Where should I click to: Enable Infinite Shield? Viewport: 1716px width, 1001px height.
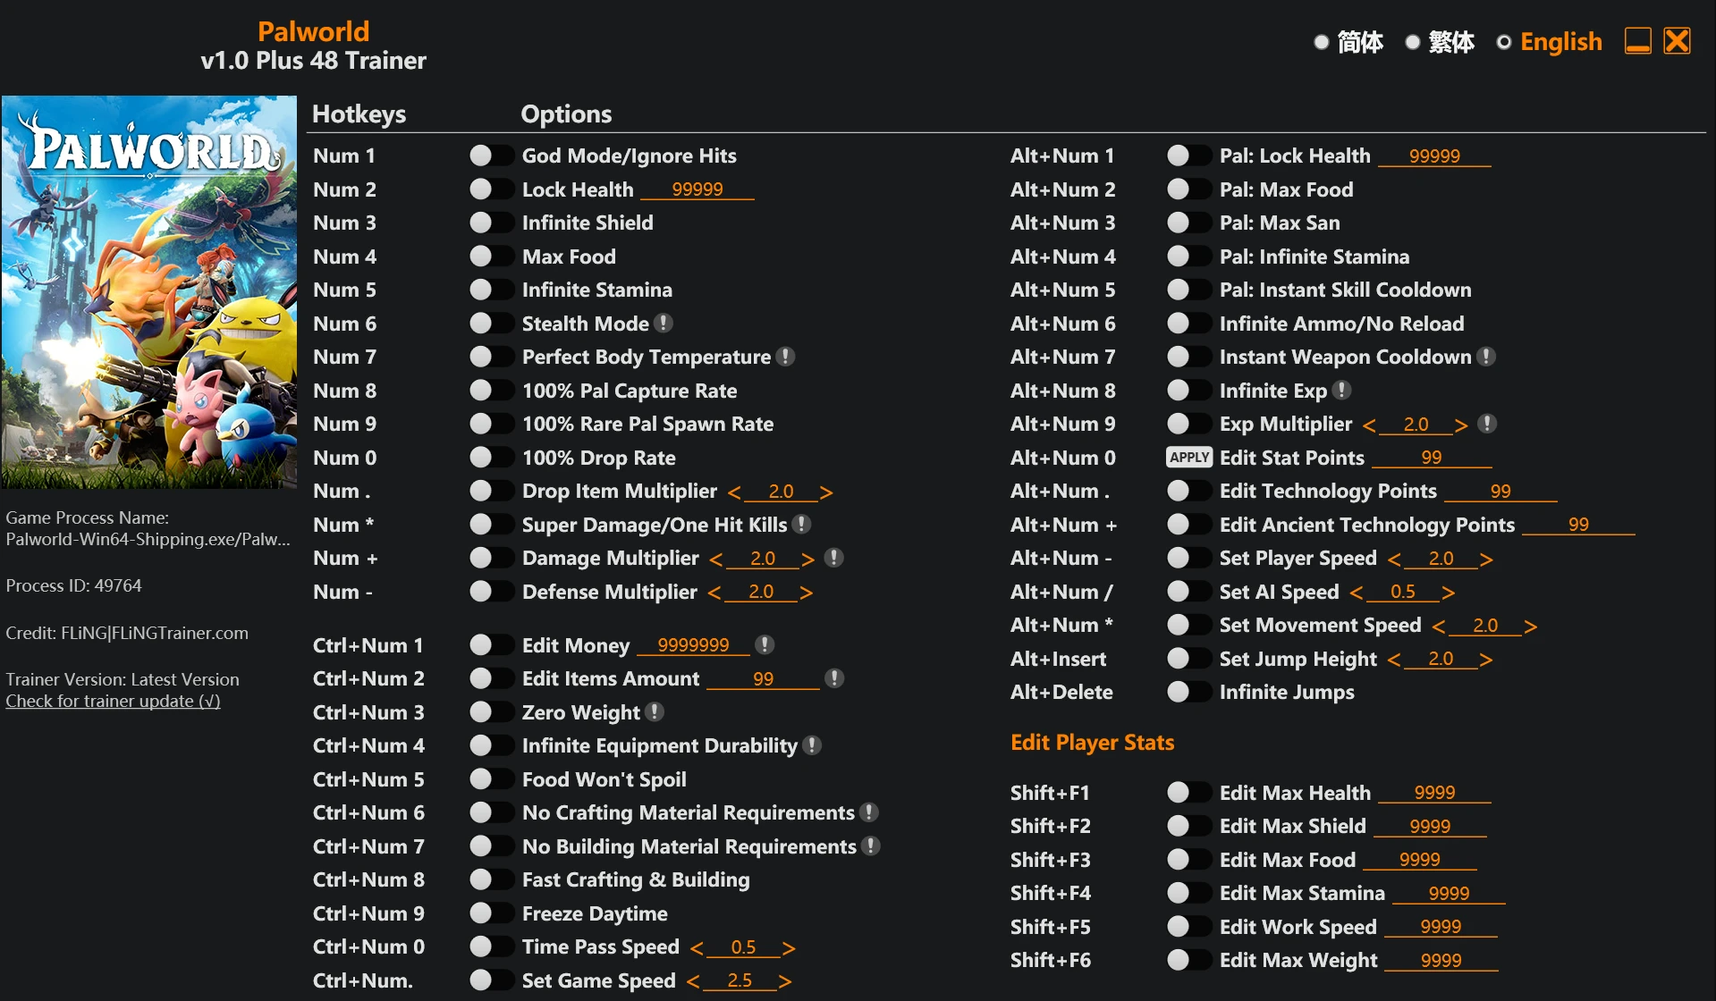491,223
